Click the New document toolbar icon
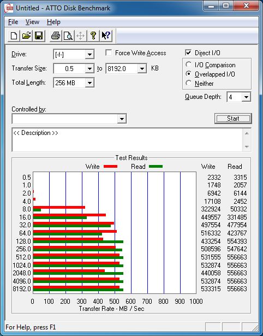The width and height of the screenshot is (263, 336). tap(14, 36)
